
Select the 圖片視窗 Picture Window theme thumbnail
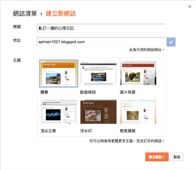(138, 73)
